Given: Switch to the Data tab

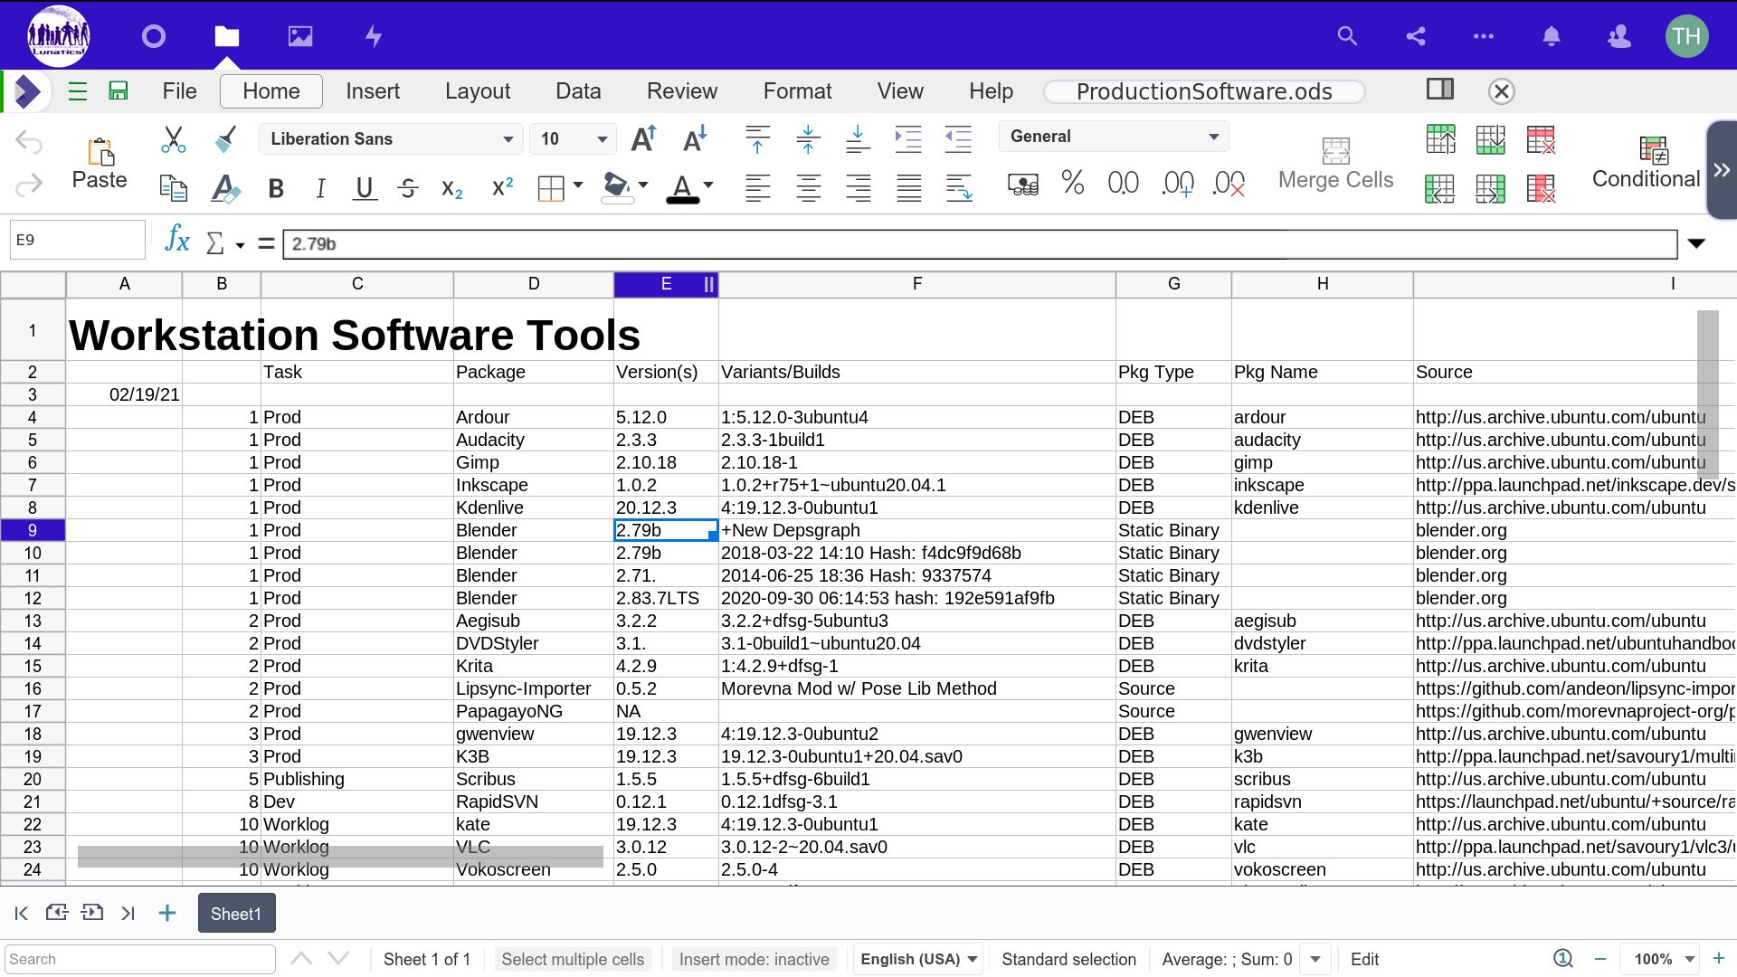Looking at the screenshot, I should coord(578,91).
